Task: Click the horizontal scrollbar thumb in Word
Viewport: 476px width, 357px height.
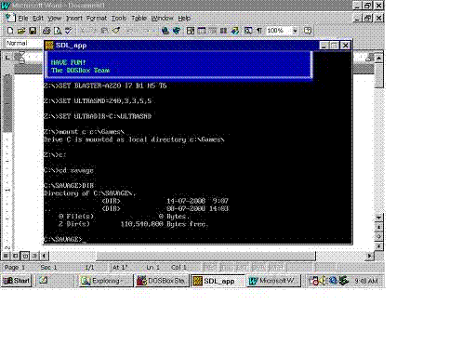Action: point(206,256)
